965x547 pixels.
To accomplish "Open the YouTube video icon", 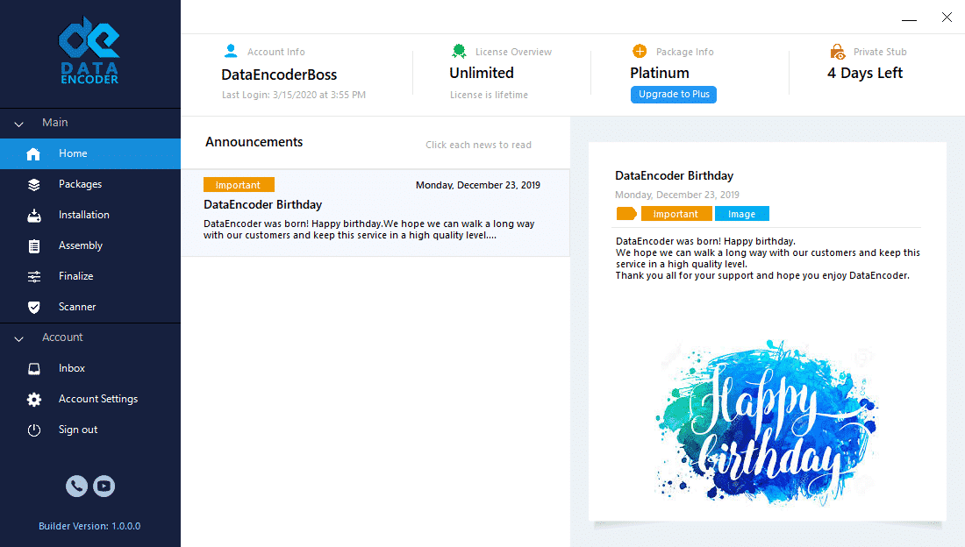I will [x=104, y=487].
